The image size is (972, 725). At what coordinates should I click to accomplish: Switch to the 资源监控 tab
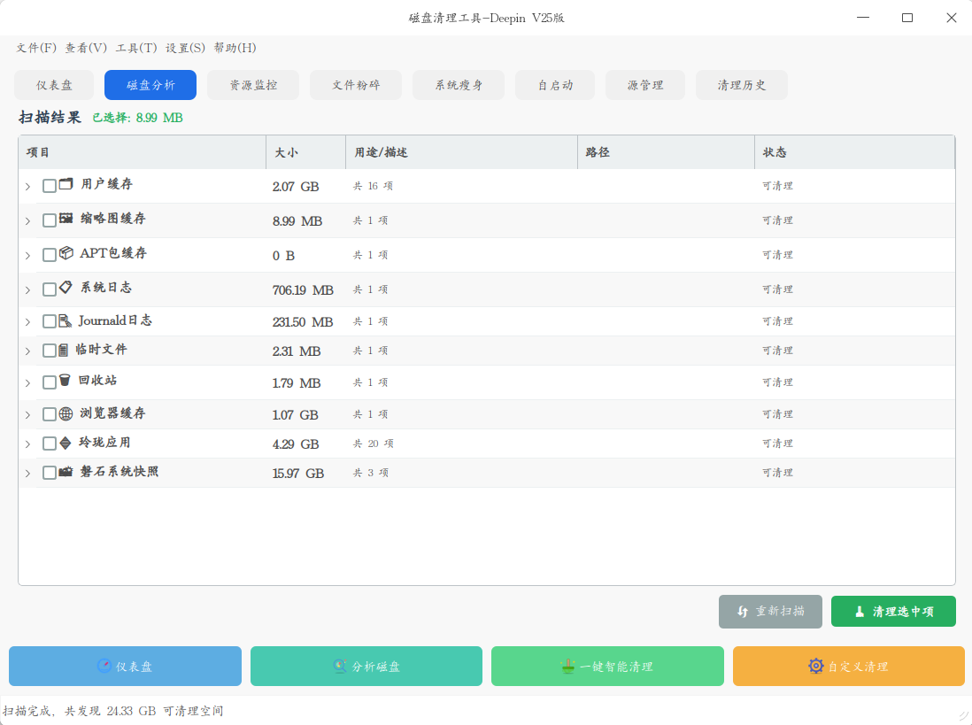[x=253, y=85]
